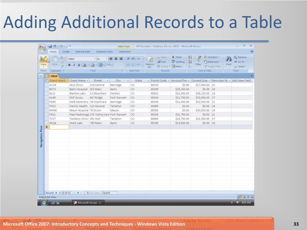Viewport: 307px width, 230px height.
Task: Click the View button icon
Action: coord(43,59)
